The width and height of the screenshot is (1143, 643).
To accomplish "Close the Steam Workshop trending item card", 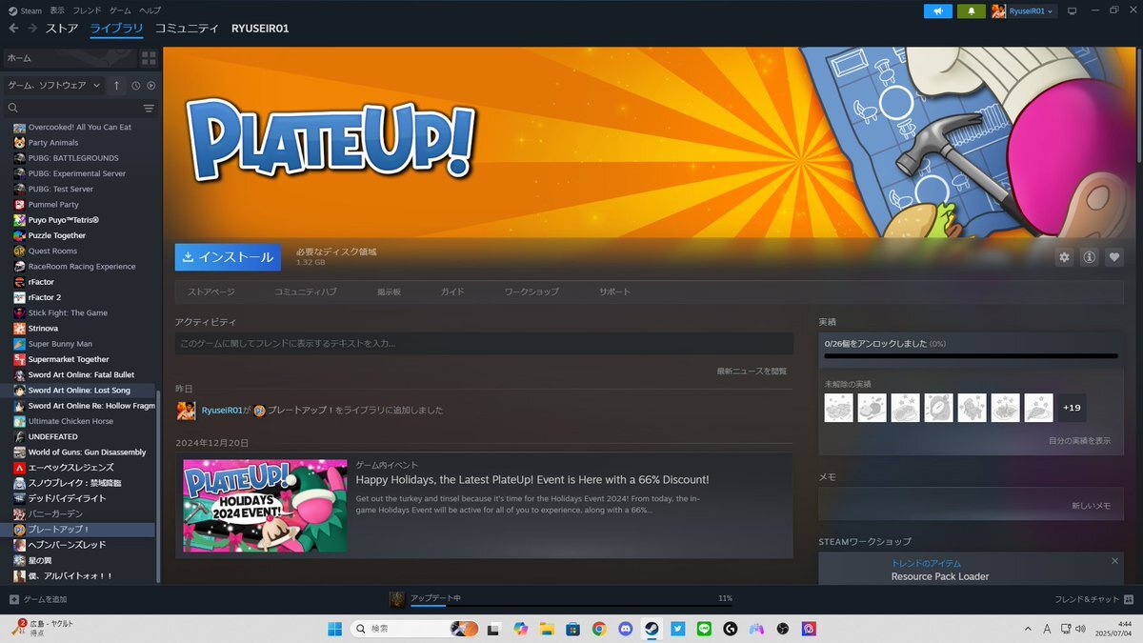I will click(1114, 561).
